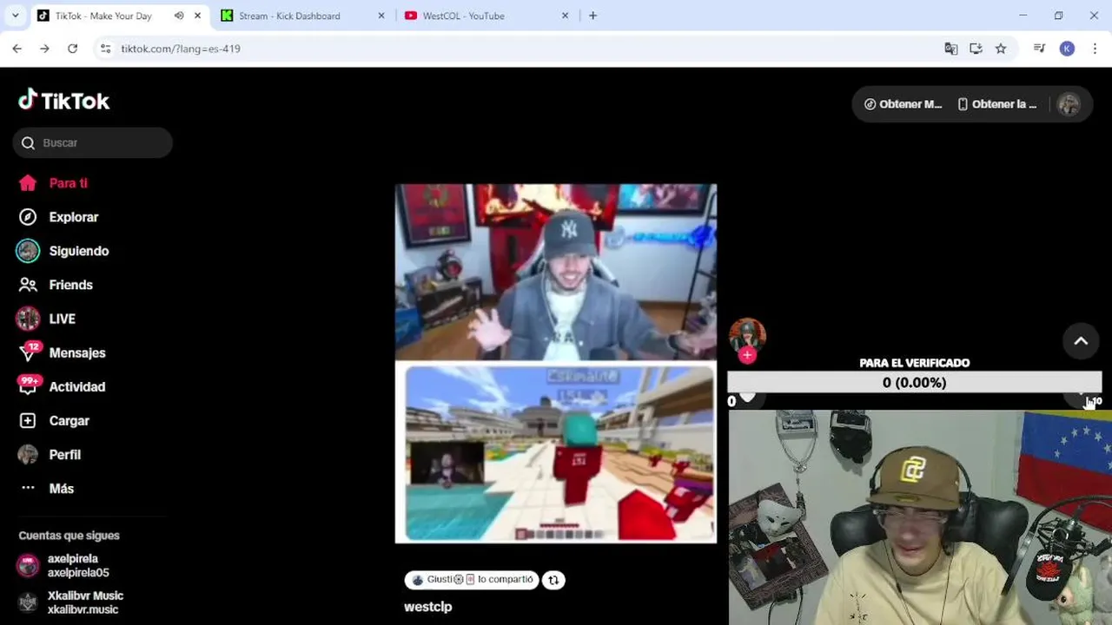Bookmark this page with star
Image resolution: width=1112 pixels, height=625 pixels.
coord(1001,49)
